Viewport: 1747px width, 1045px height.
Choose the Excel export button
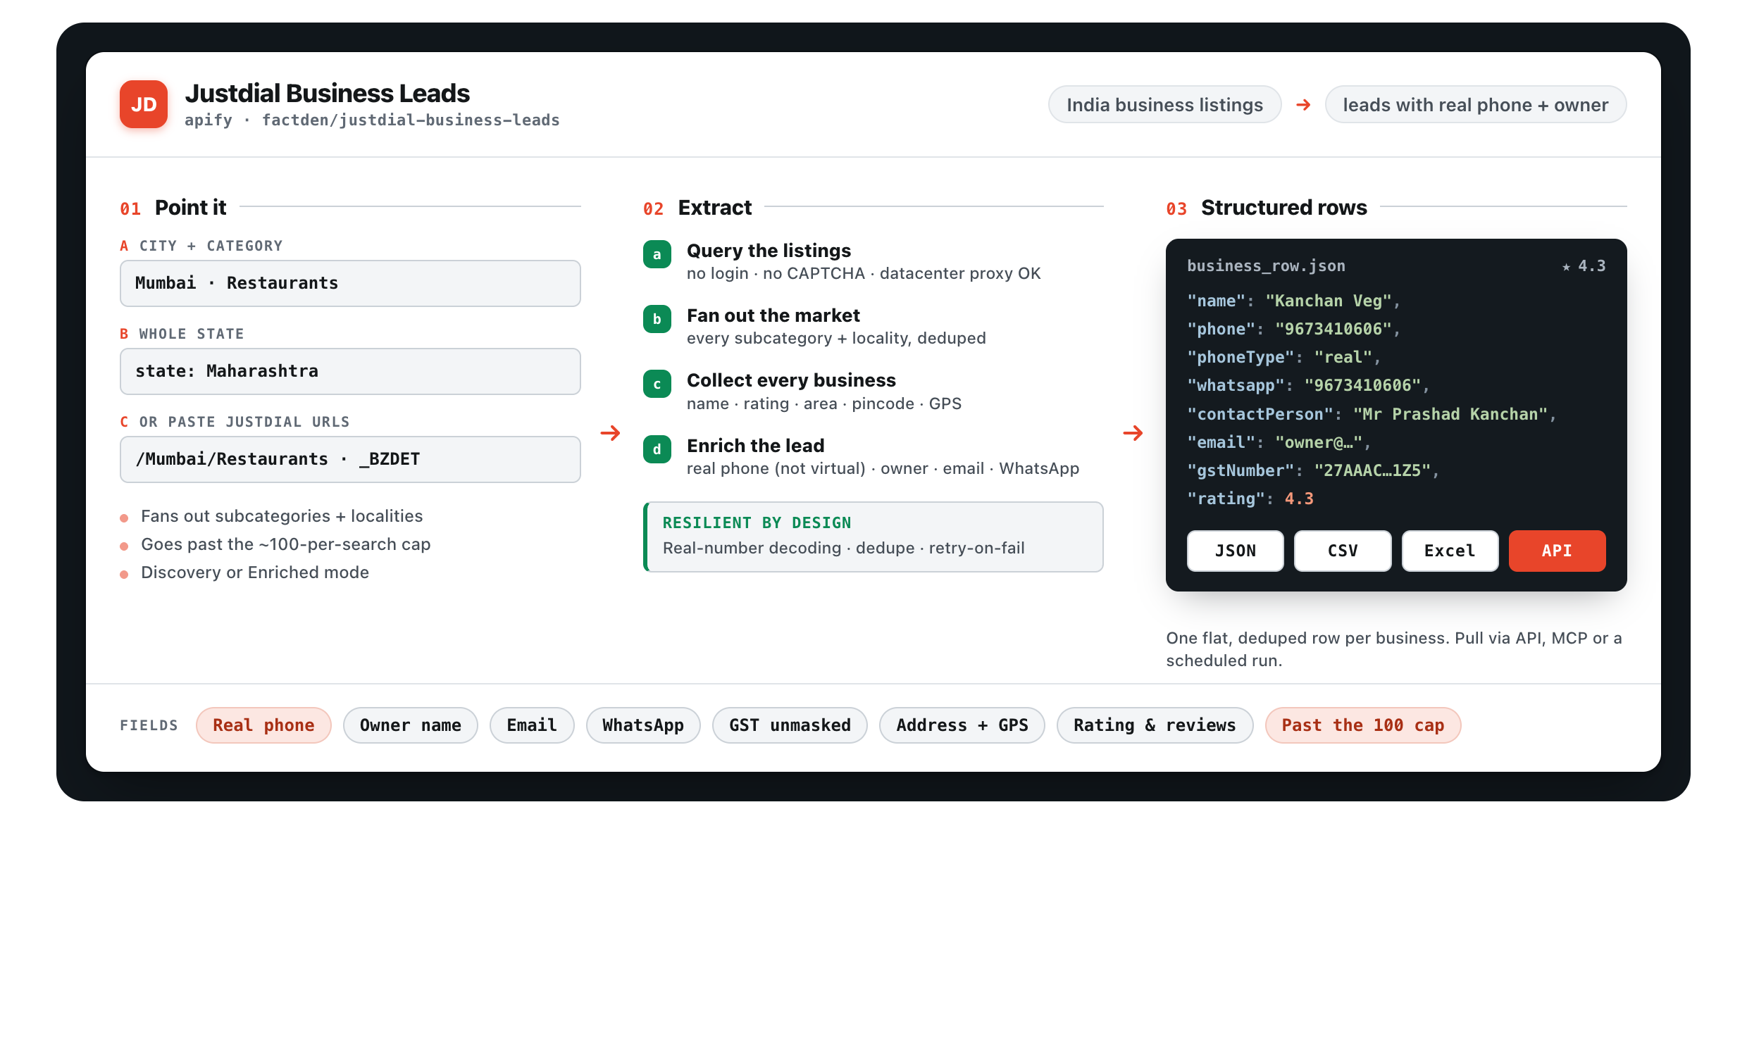point(1450,551)
